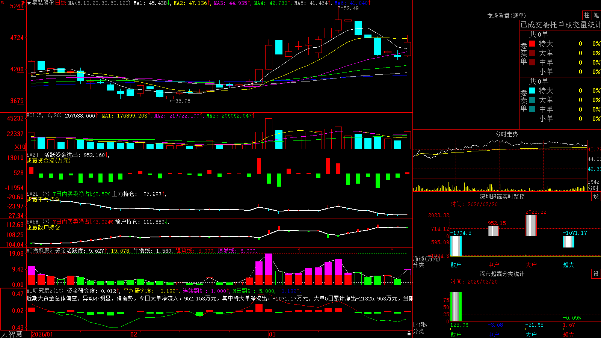Click the SVZJ indicator name

(x=33, y=155)
